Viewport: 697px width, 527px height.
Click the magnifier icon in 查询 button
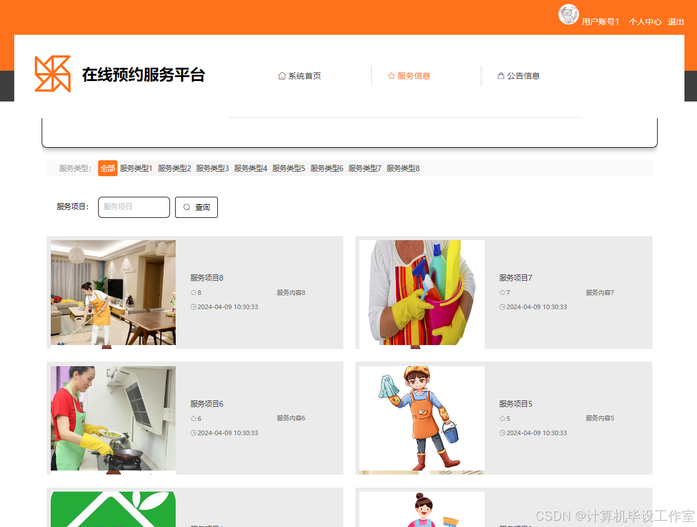pyautogui.click(x=187, y=207)
